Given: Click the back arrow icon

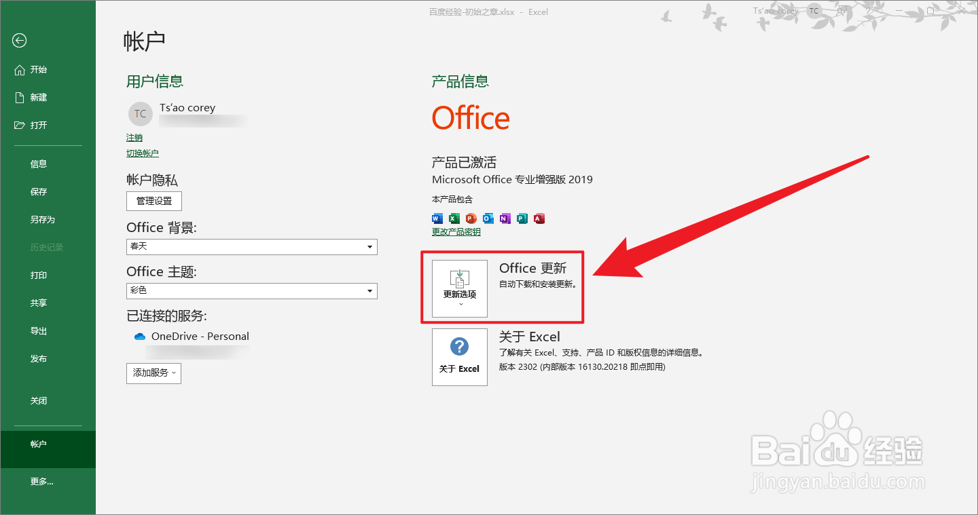Looking at the screenshot, I should [x=19, y=41].
